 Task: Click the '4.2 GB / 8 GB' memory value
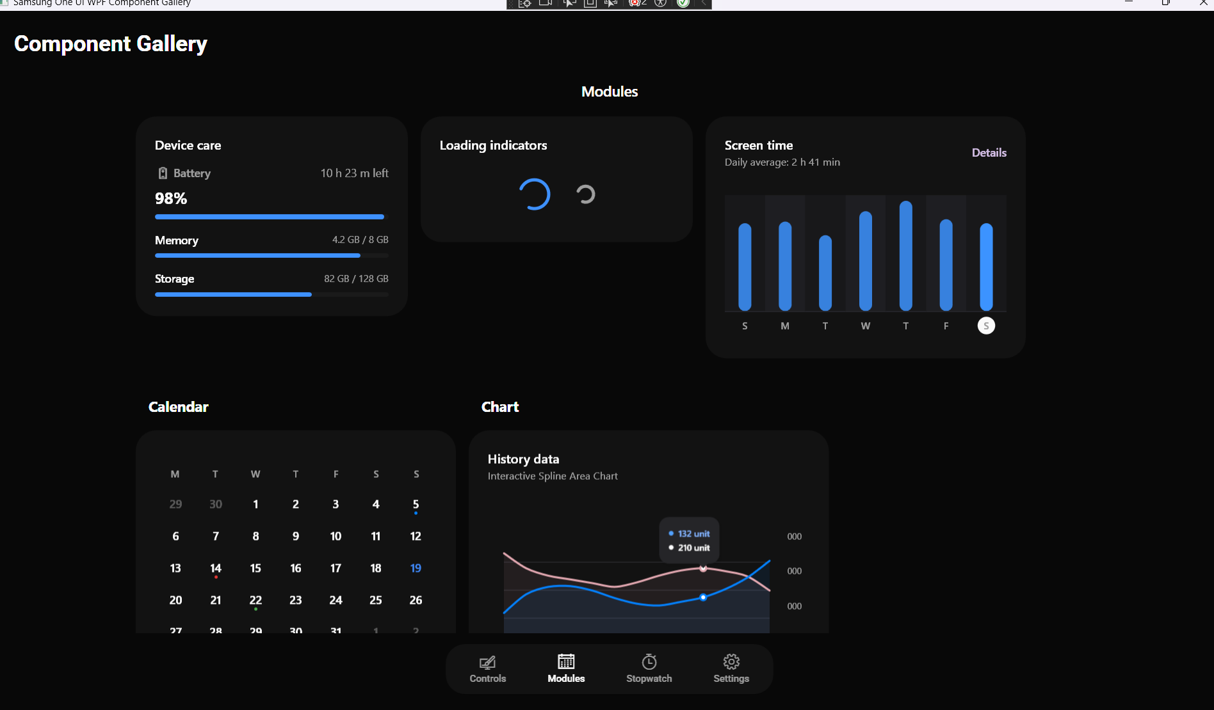(360, 240)
